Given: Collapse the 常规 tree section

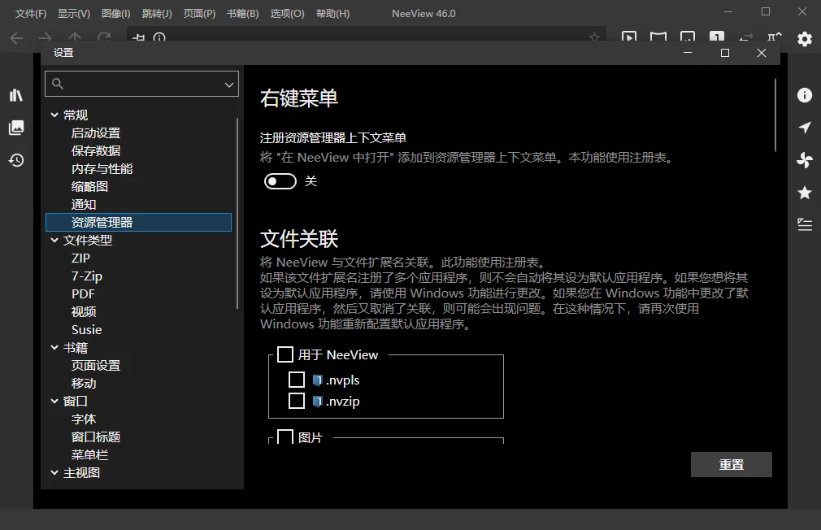Looking at the screenshot, I should point(54,115).
